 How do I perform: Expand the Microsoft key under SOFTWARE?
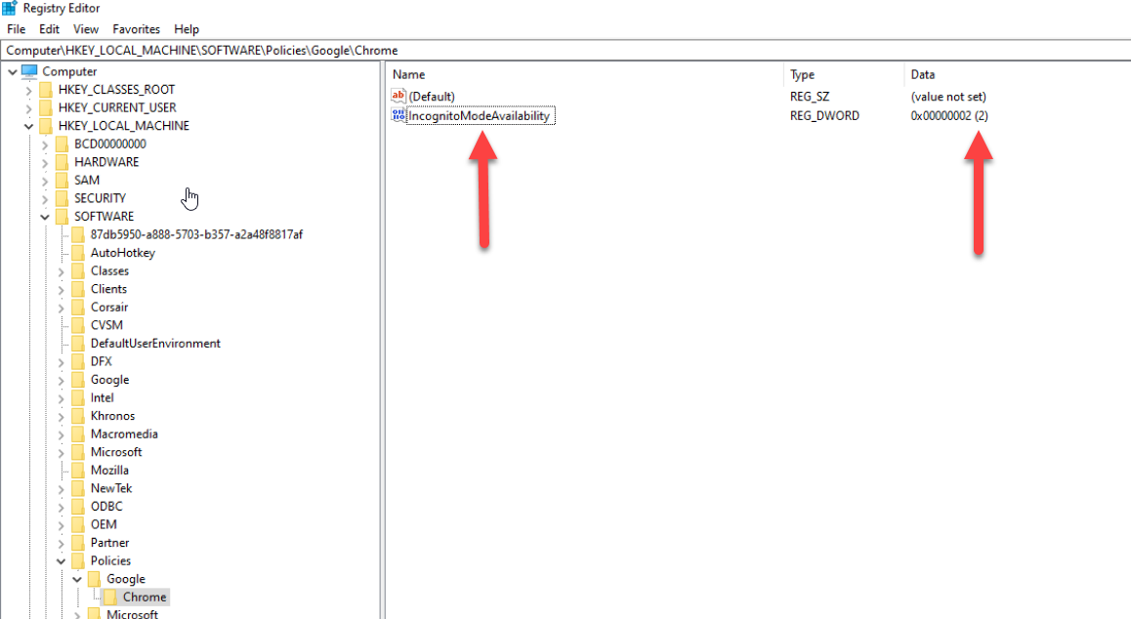62,452
